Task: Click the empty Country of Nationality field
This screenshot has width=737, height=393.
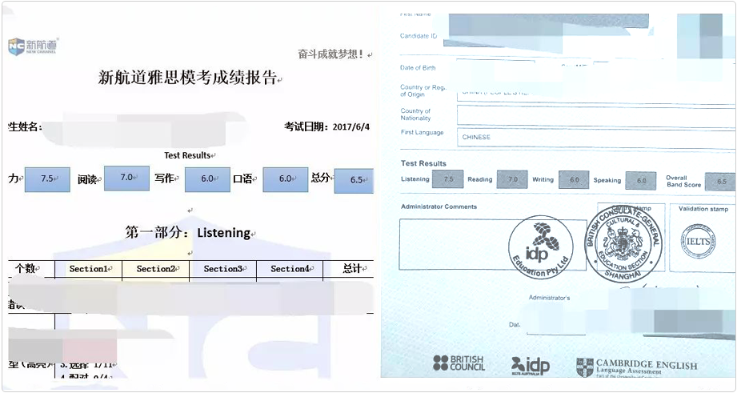Action: (596, 115)
